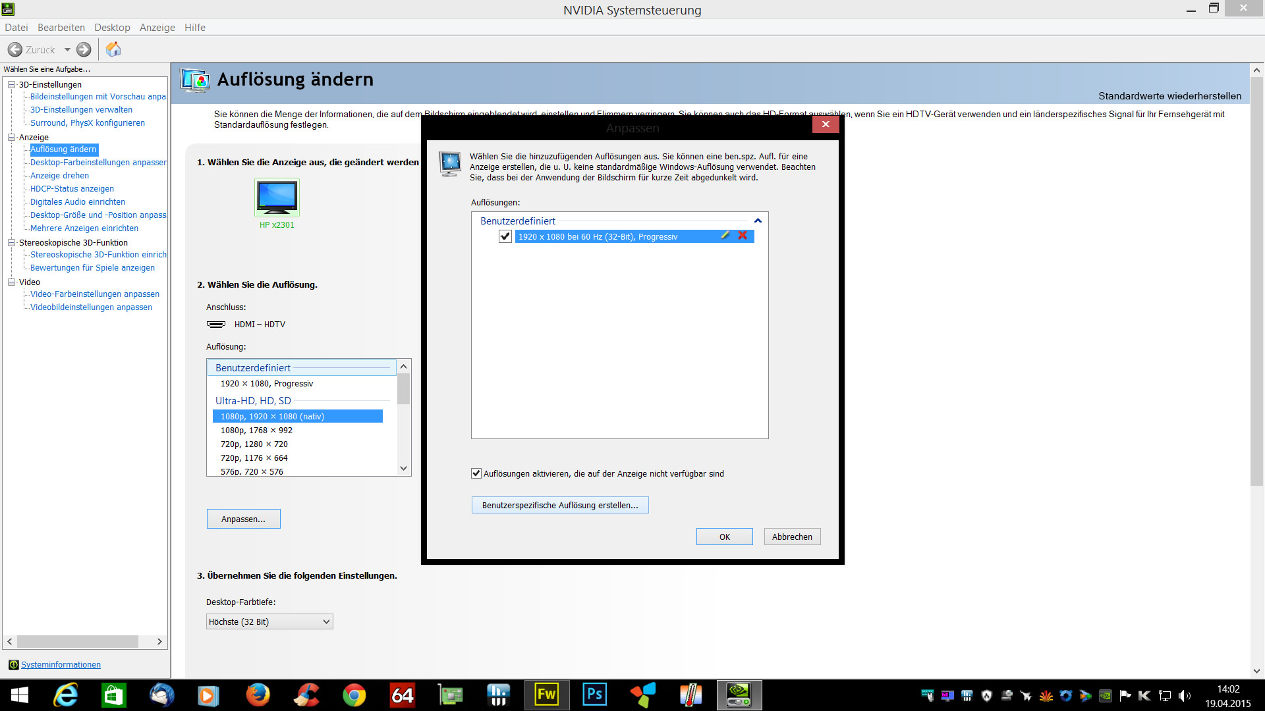This screenshot has height=711, width=1265.
Task: Click the red X delete resolution icon
Action: (743, 236)
